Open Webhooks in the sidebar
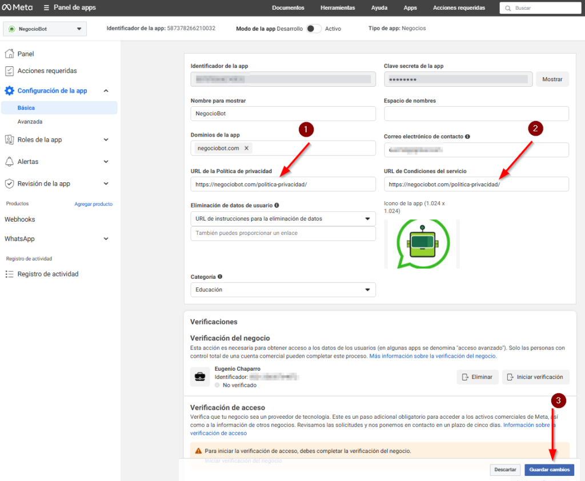 click(20, 219)
